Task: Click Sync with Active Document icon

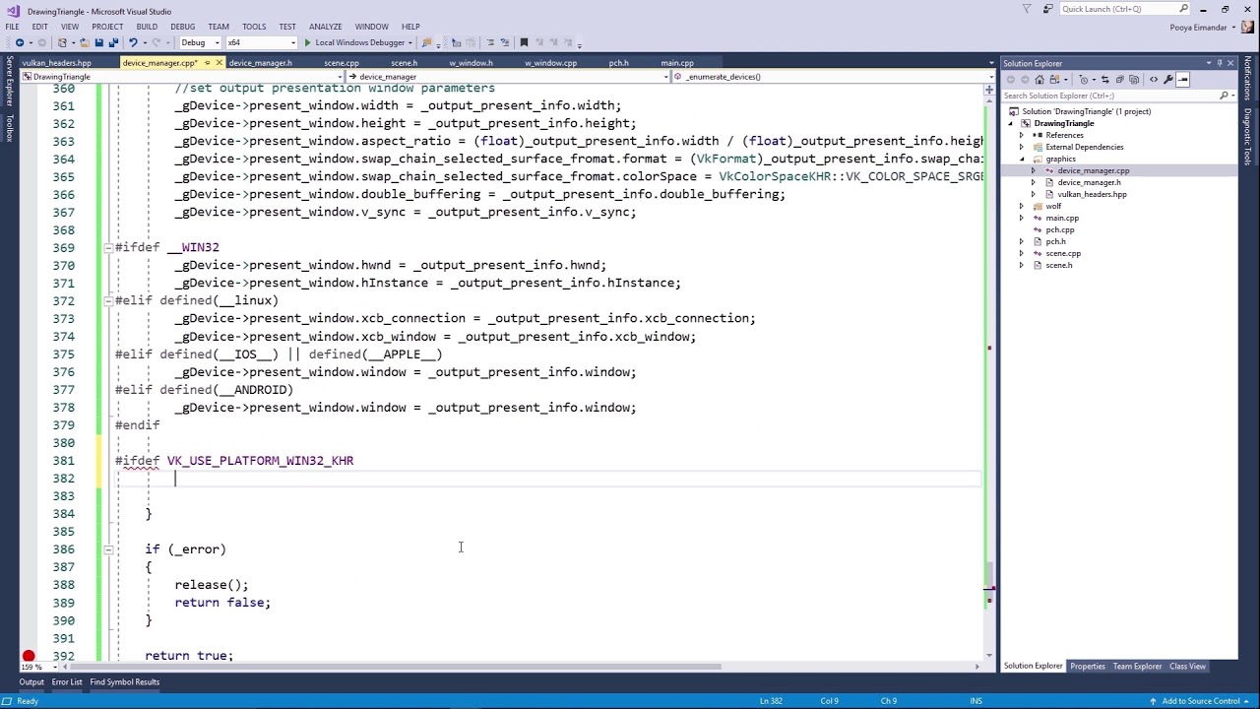Action: 1105,80
